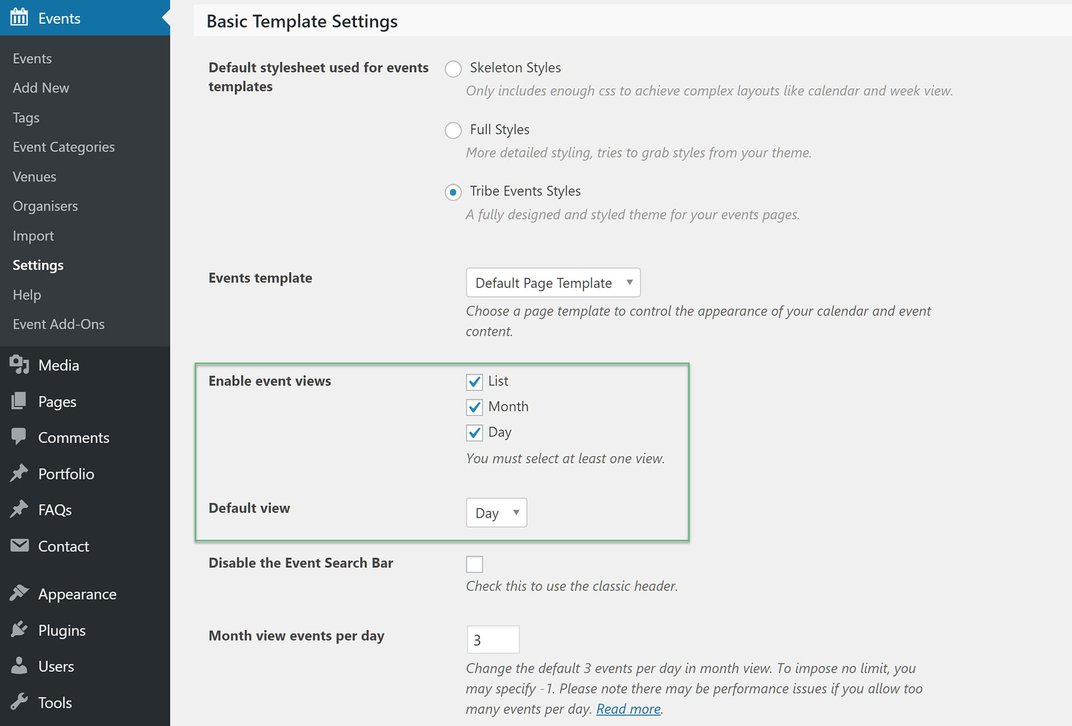
Task: Expand the Default view Day dropdown
Action: 497,513
